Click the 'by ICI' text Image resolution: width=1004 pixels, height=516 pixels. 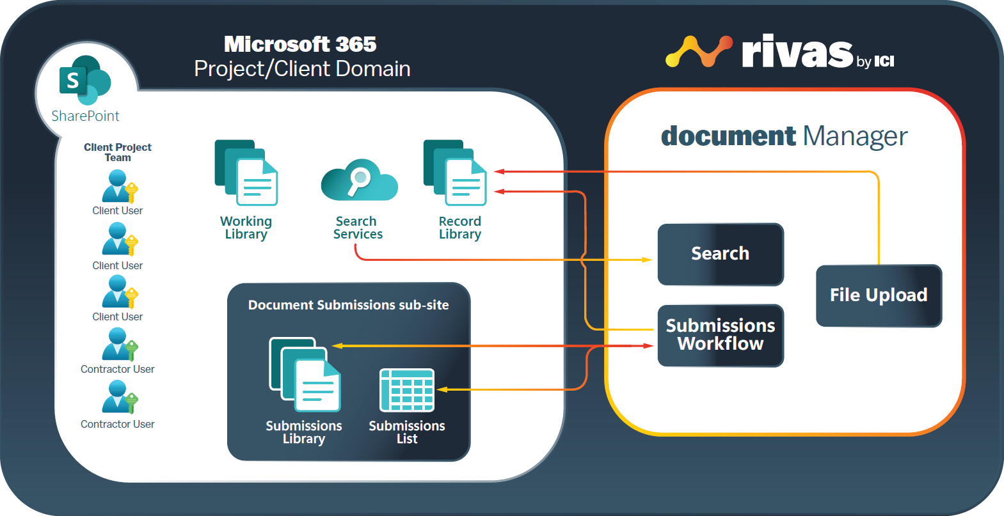coord(875,61)
